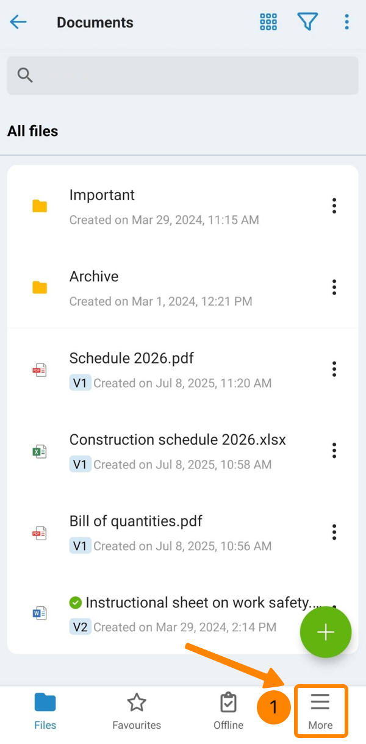This screenshot has width=366, height=744.
Task: Open the header overflow menu
Action: (x=346, y=23)
